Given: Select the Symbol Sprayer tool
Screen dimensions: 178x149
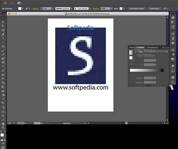Looking at the screenshot, I should coord(3,107).
